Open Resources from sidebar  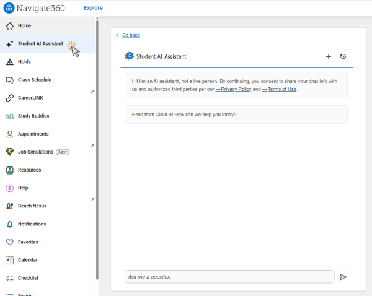coord(48,170)
